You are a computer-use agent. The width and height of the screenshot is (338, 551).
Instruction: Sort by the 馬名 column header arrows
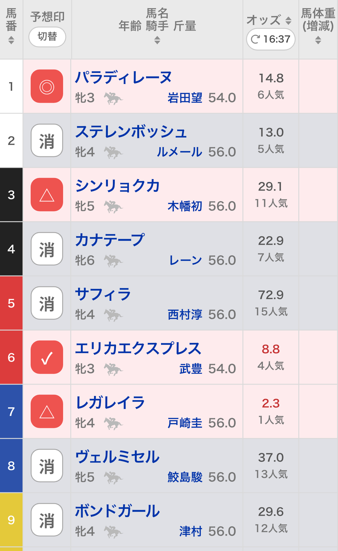[157, 40]
